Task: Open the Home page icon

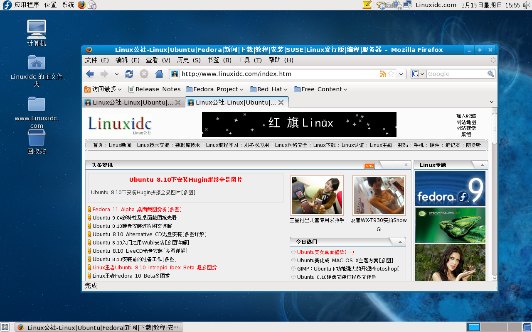Action: [159, 73]
